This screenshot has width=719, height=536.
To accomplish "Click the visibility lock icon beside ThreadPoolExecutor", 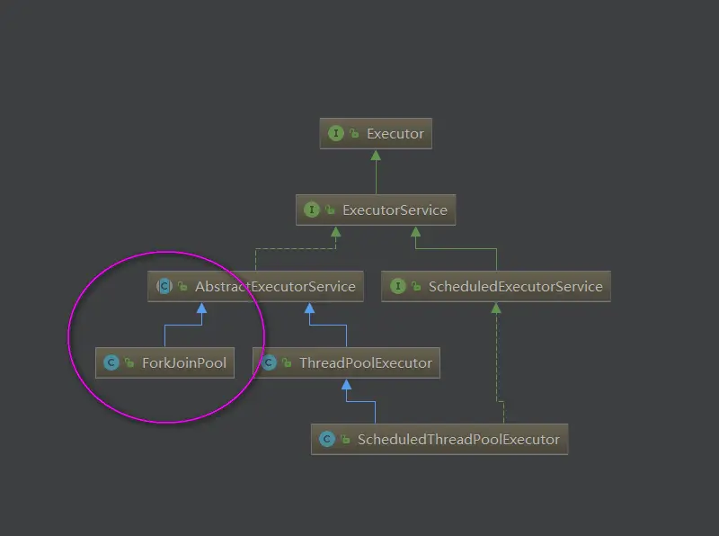I will 287,362.
